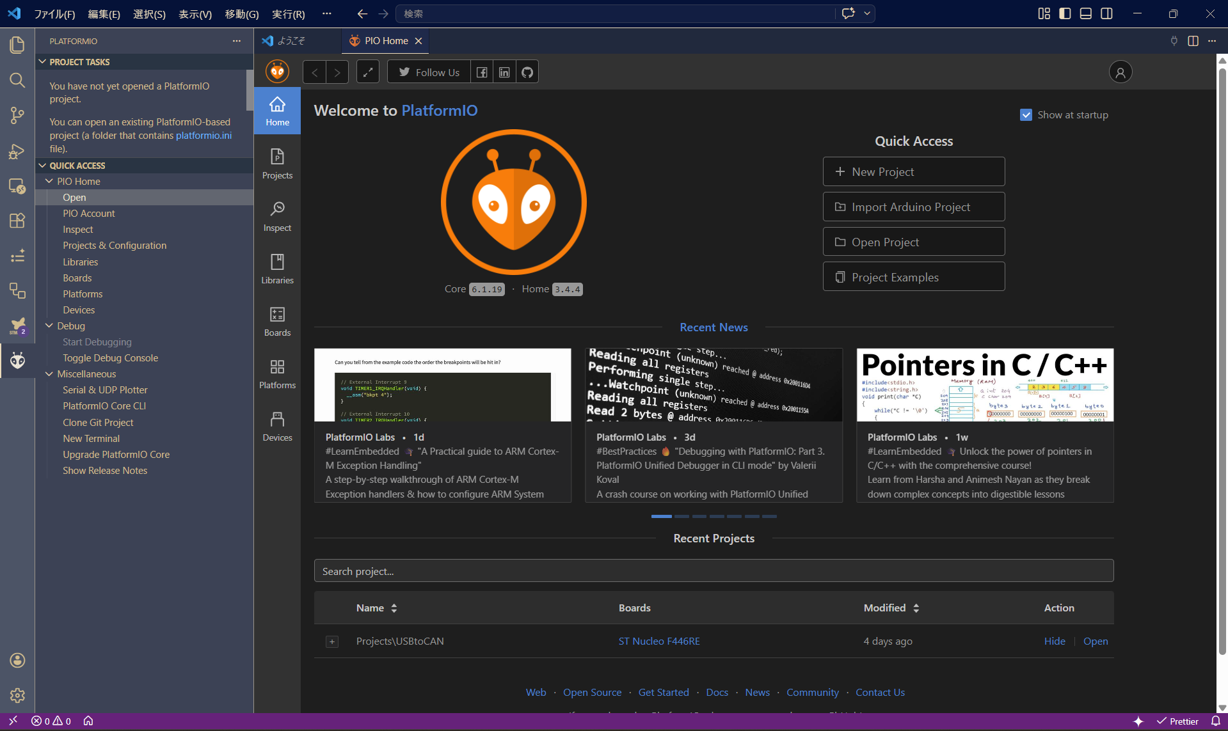This screenshot has width=1228, height=731.
Task: Open the 表示(V) menu
Action: pyautogui.click(x=195, y=14)
